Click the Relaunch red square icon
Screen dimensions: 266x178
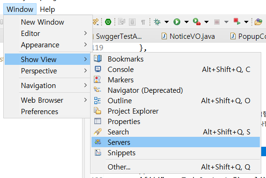pyautogui.click(x=237, y=22)
